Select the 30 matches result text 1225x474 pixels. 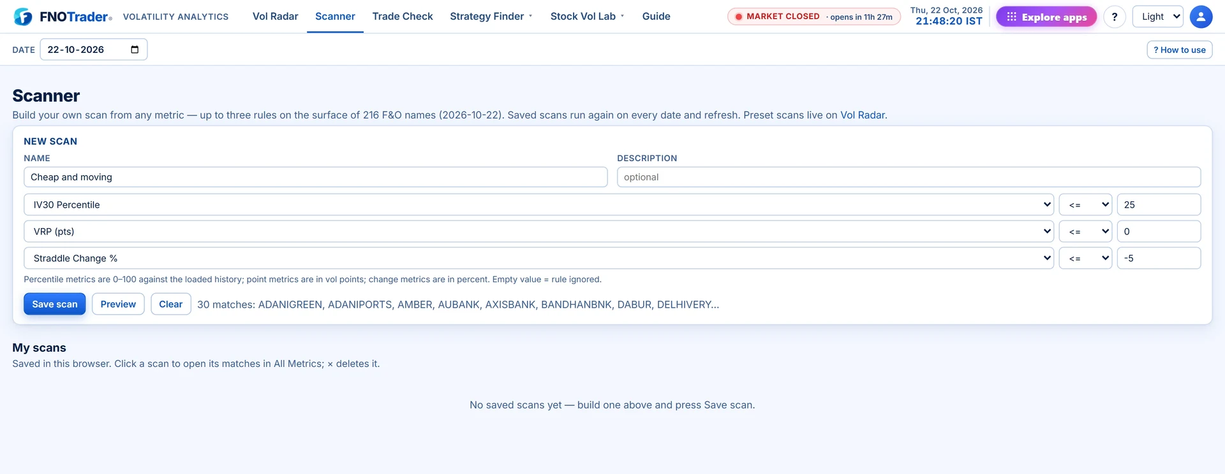(x=457, y=305)
